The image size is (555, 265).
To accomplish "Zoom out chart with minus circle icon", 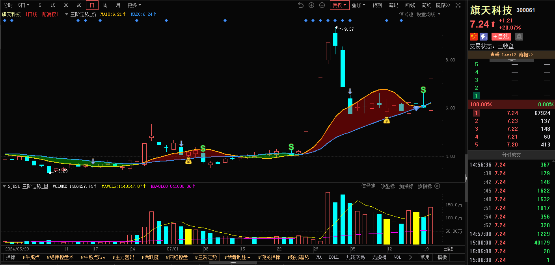I will click(x=322, y=5).
